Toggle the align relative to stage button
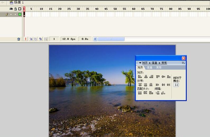The image size is (210, 137). click(176, 85)
